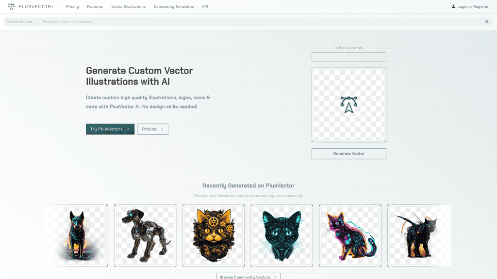Viewport: 497px width, 279px height.
Task: Open the API navigation link
Action: pos(205,6)
